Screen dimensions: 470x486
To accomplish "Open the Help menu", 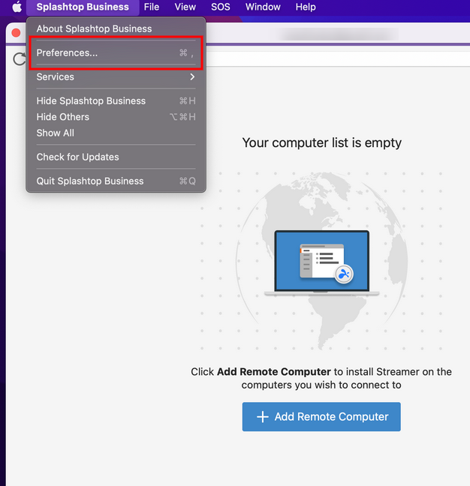I will coord(306,7).
